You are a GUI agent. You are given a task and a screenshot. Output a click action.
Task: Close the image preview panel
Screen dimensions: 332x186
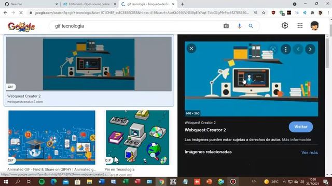(191, 49)
